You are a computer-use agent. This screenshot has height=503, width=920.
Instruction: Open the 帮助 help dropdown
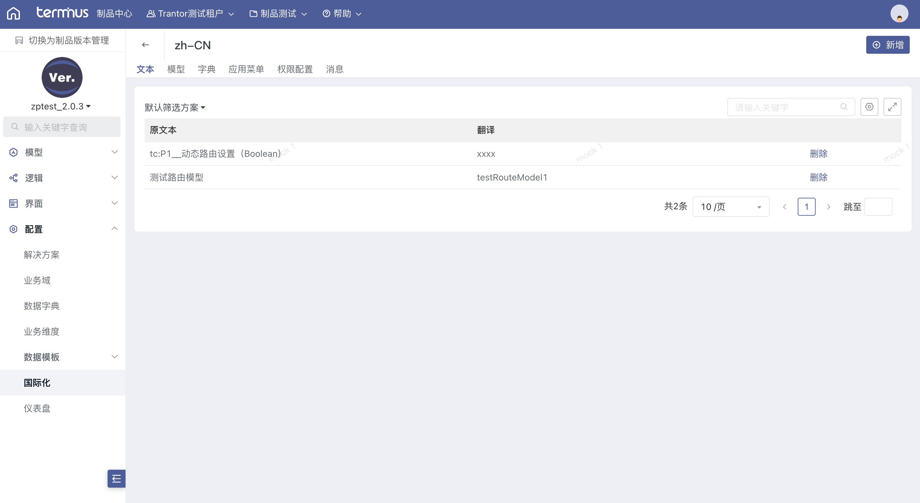pyautogui.click(x=342, y=13)
